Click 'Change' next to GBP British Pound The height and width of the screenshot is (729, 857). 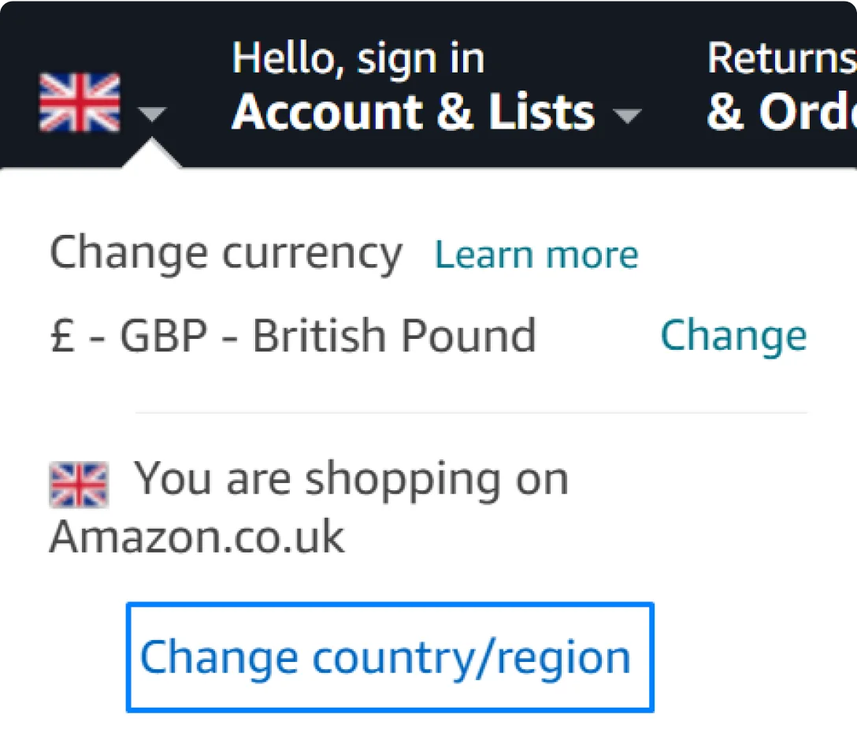(733, 334)
